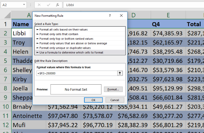Click Q4 value $62,165.97

tap(168, 43)
